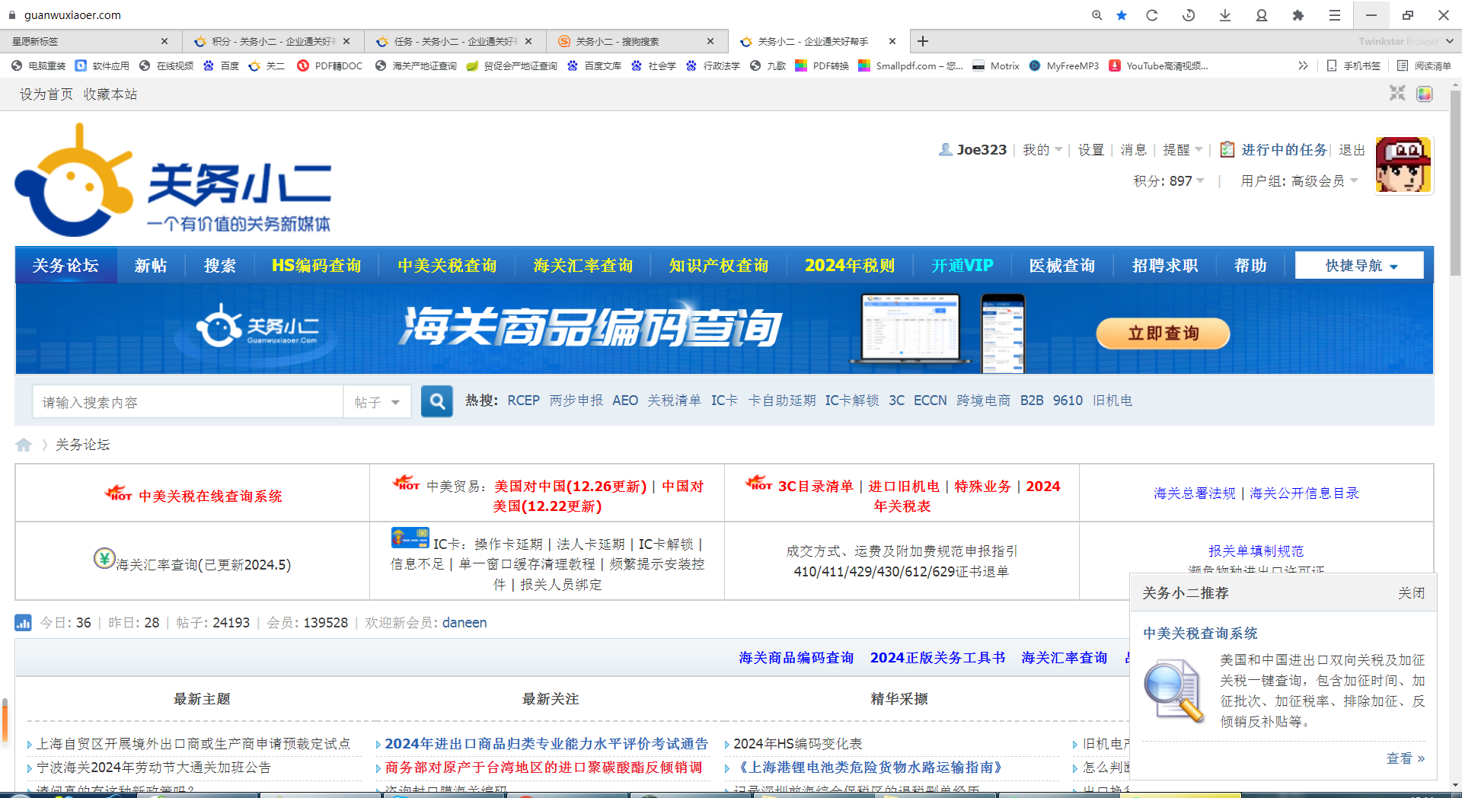Viewport: 1462px width, 798px height.
Task: Switch to the 星愿新标签 tab
Action: point(90,41)
